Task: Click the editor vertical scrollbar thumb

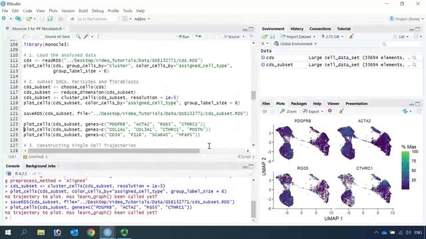Action: [x=253, y=95]
